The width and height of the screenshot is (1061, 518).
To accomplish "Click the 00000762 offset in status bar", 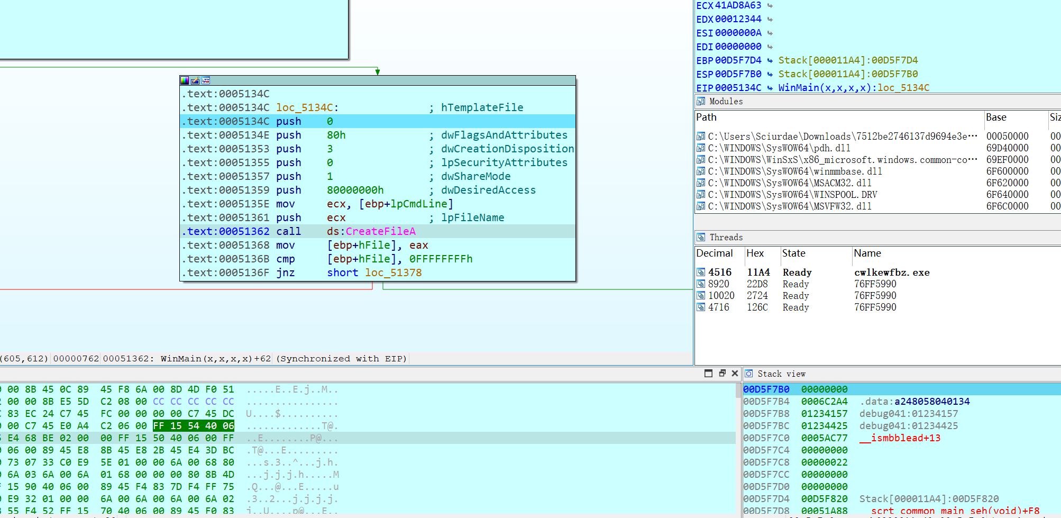I will click(76, 359).
